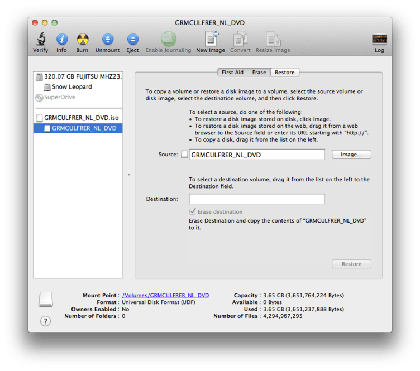Select the Snow Leopard volume
This screenshot has width=420, height=371.
click(x=78, y=87)
